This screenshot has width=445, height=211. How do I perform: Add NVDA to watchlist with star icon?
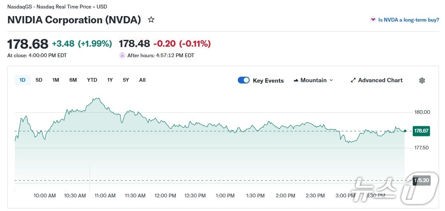[151, 20]
